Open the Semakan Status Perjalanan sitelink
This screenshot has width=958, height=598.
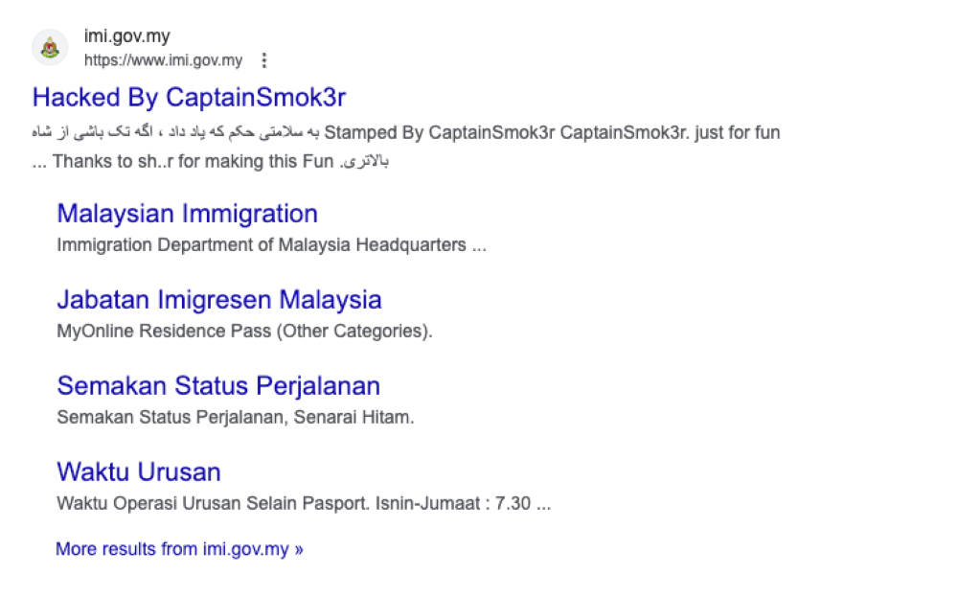pyautogui.click(x=218, y=385)
